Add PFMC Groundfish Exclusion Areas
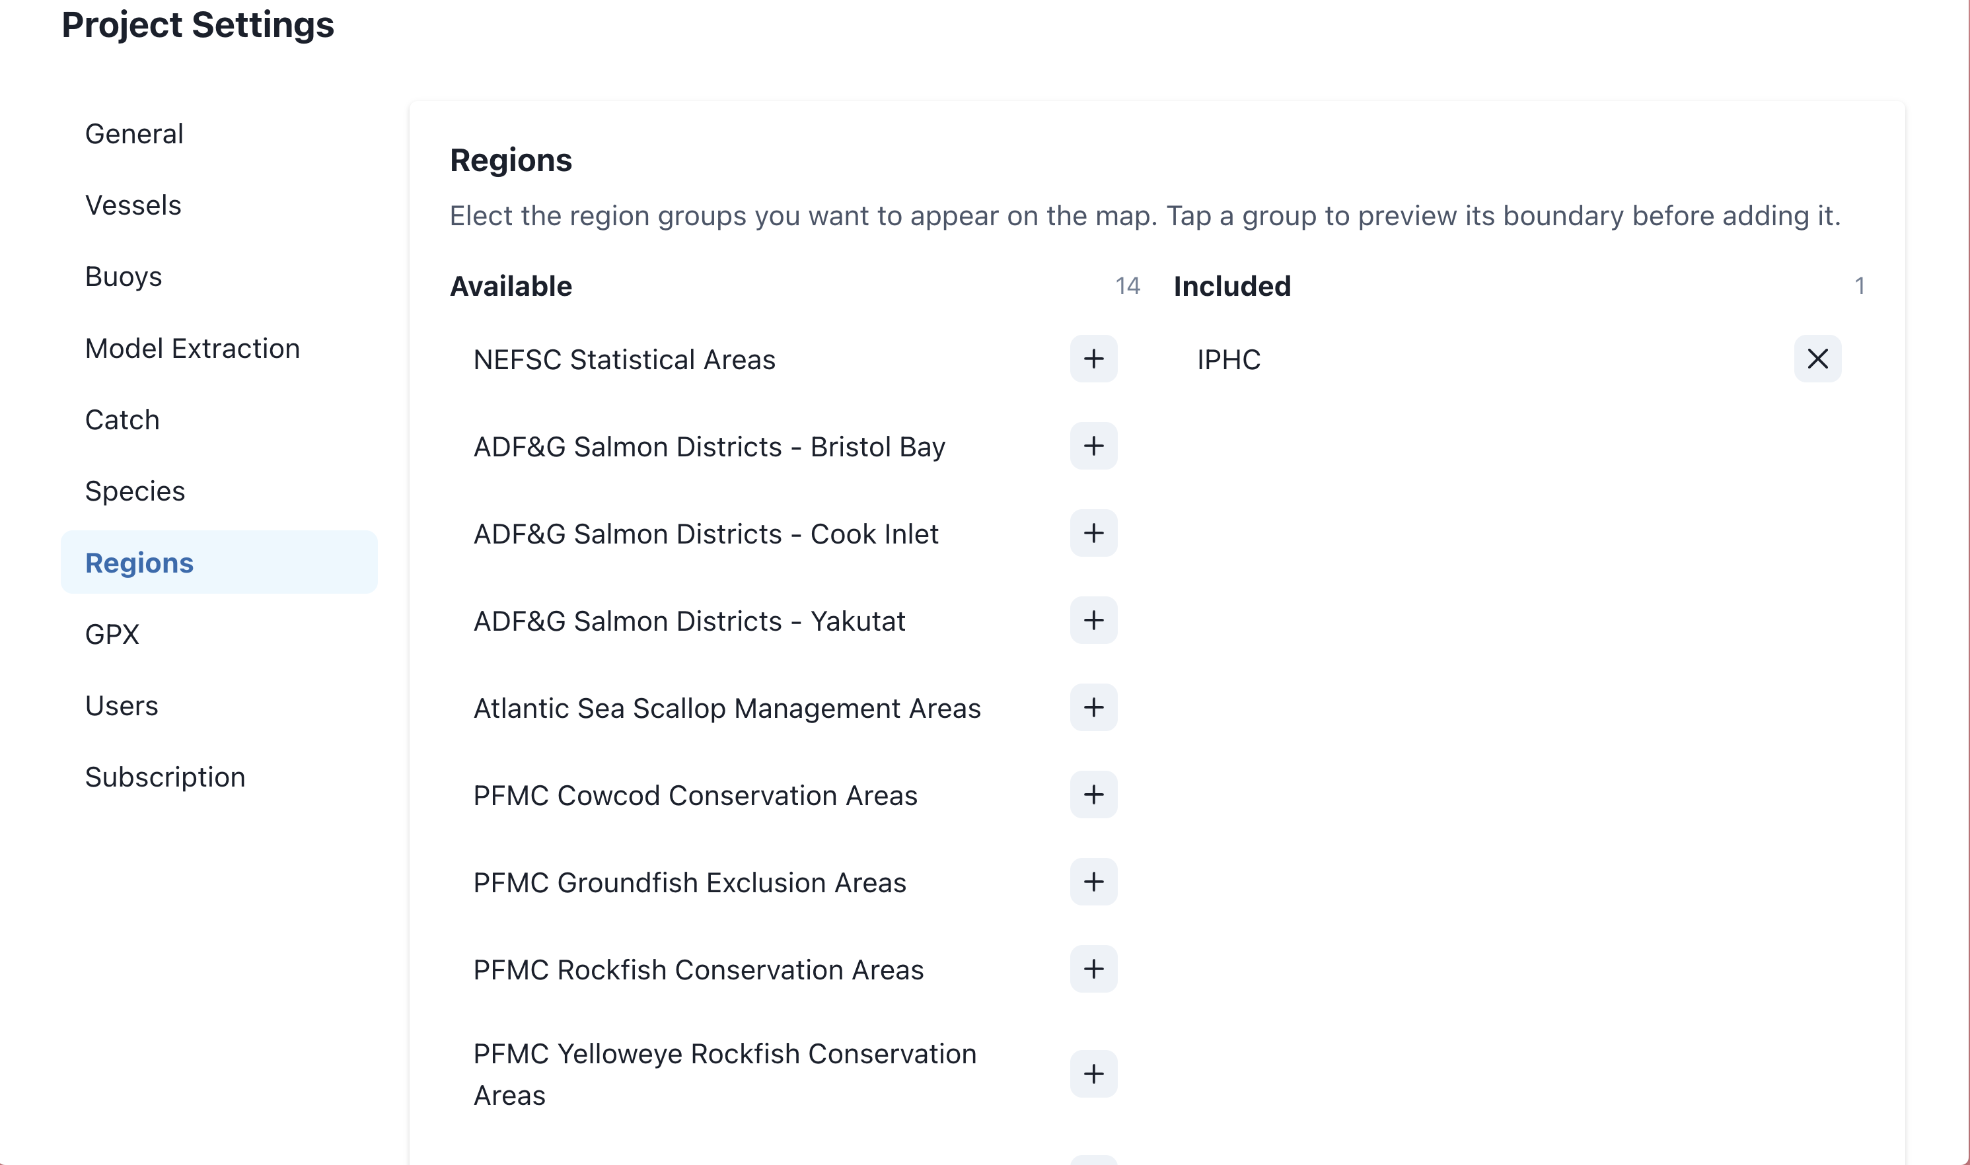This screenshot has height=1165, width=1970. [x=1093, y=882]
